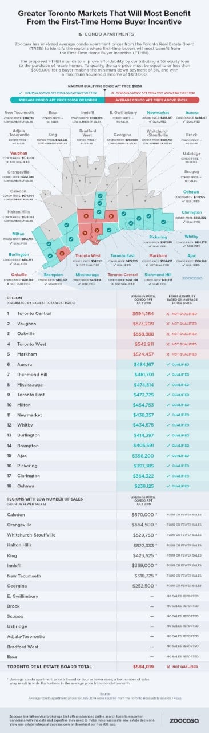Click the red X in the Toronto Real Estate Board Total row

[x=169, y=667]
